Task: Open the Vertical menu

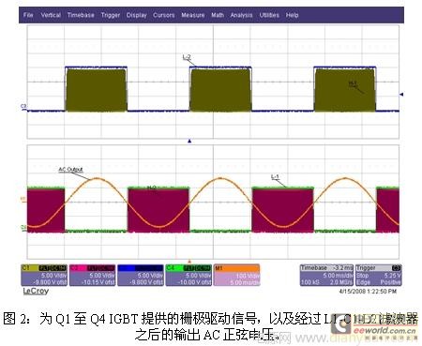Action: 51,15
